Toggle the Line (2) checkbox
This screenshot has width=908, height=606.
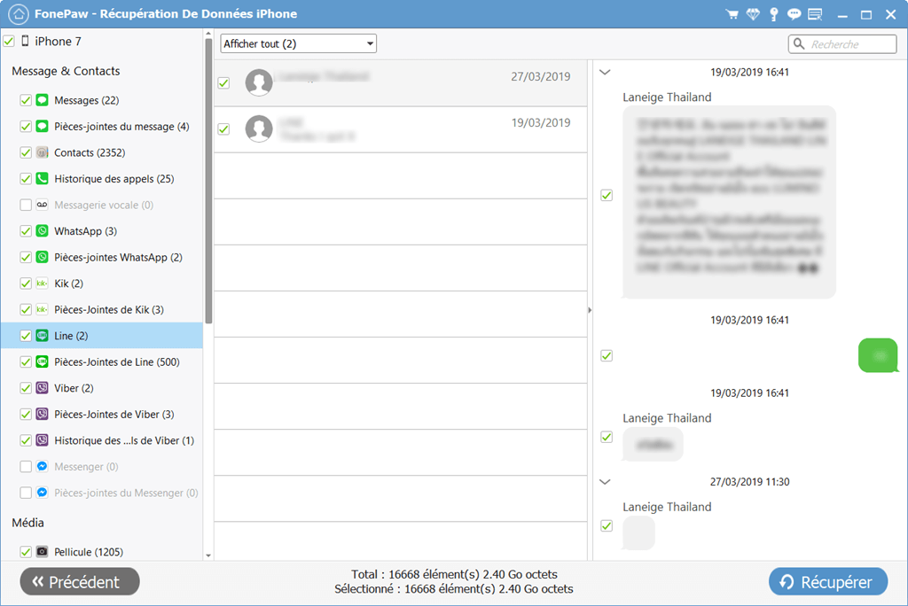pyautogui.click(x=26, y=336)
